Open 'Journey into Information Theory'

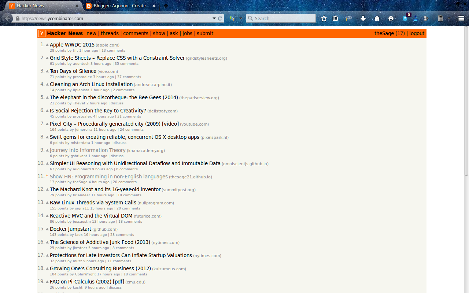pos(88,150)
